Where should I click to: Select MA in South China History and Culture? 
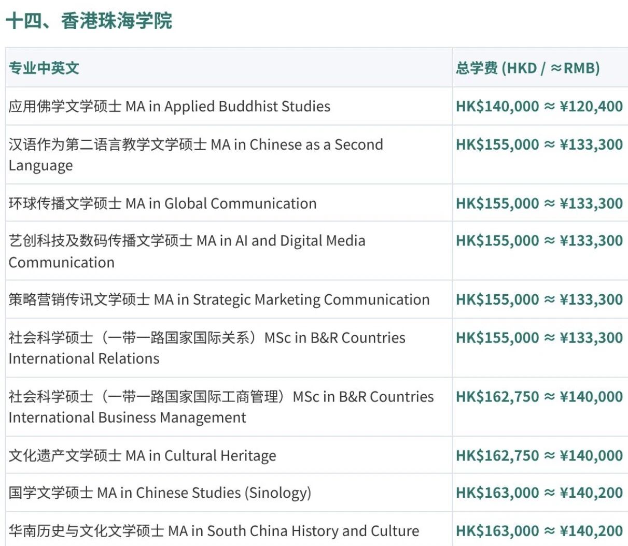pyautogui.click(x=214, y=531)
